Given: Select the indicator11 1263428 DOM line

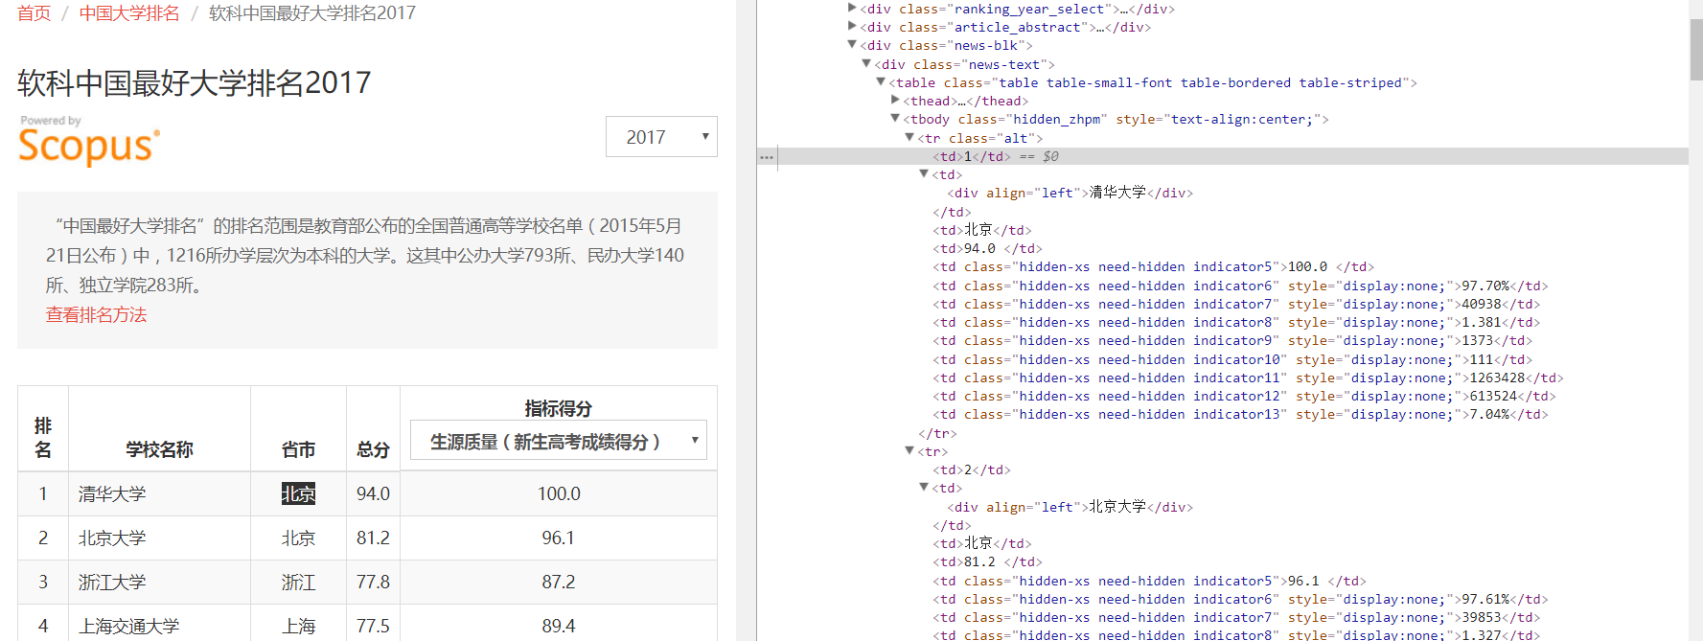Looking at the screenshot, I should point(1248,378).
